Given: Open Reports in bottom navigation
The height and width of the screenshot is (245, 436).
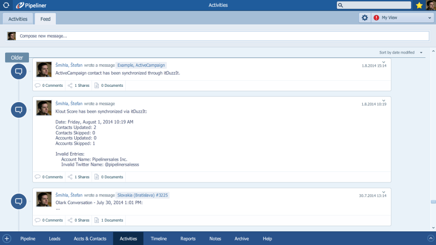Looking at the screenshot, I should point(188,239).
